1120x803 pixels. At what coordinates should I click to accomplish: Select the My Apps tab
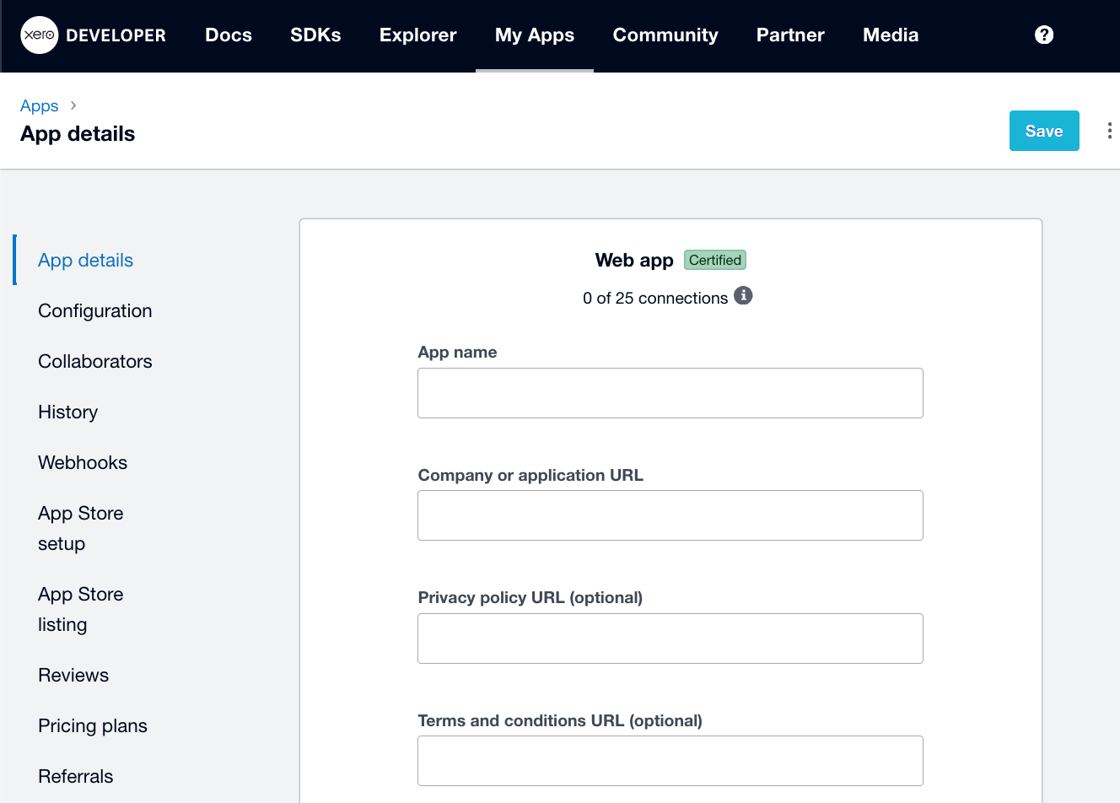point(535,35)
